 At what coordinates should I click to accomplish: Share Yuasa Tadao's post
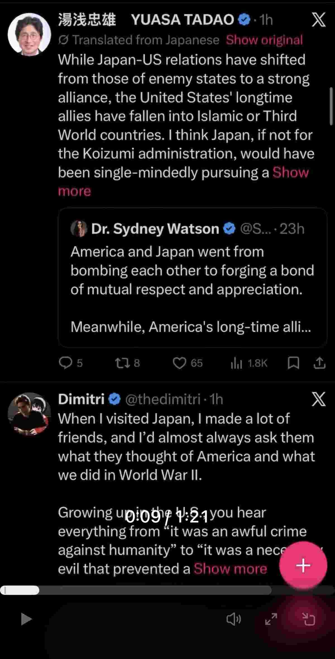point(319,363)
